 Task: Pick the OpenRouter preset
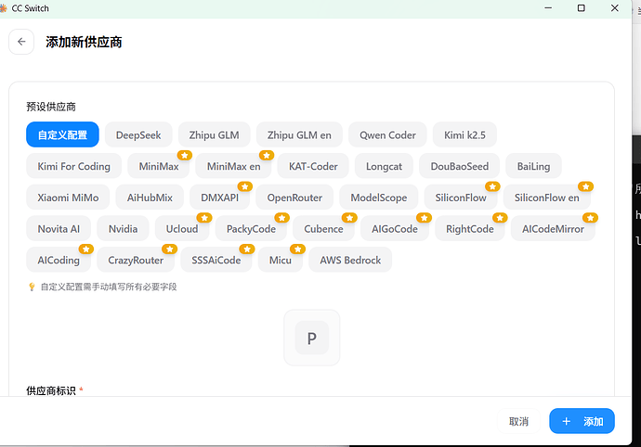point(294,198)
